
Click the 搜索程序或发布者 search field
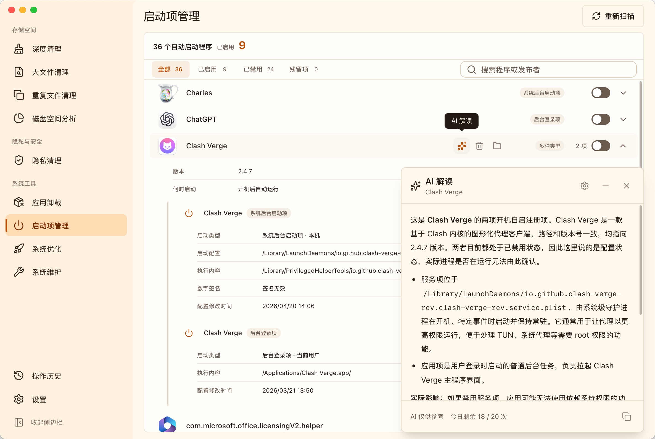pos(548,69)
